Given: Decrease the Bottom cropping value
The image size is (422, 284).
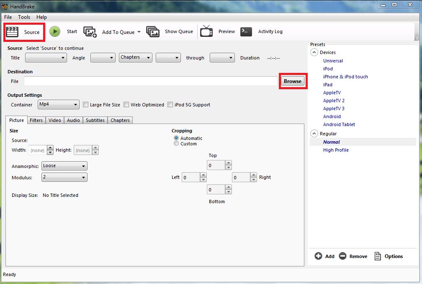Looking at the screenshot, I should click(229, 192).
